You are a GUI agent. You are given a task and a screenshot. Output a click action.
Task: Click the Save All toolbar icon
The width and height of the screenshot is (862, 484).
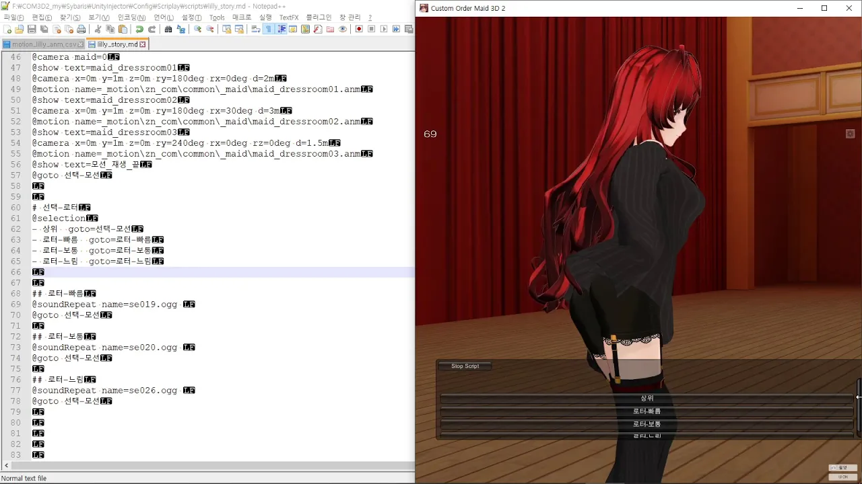click(44, 29)
